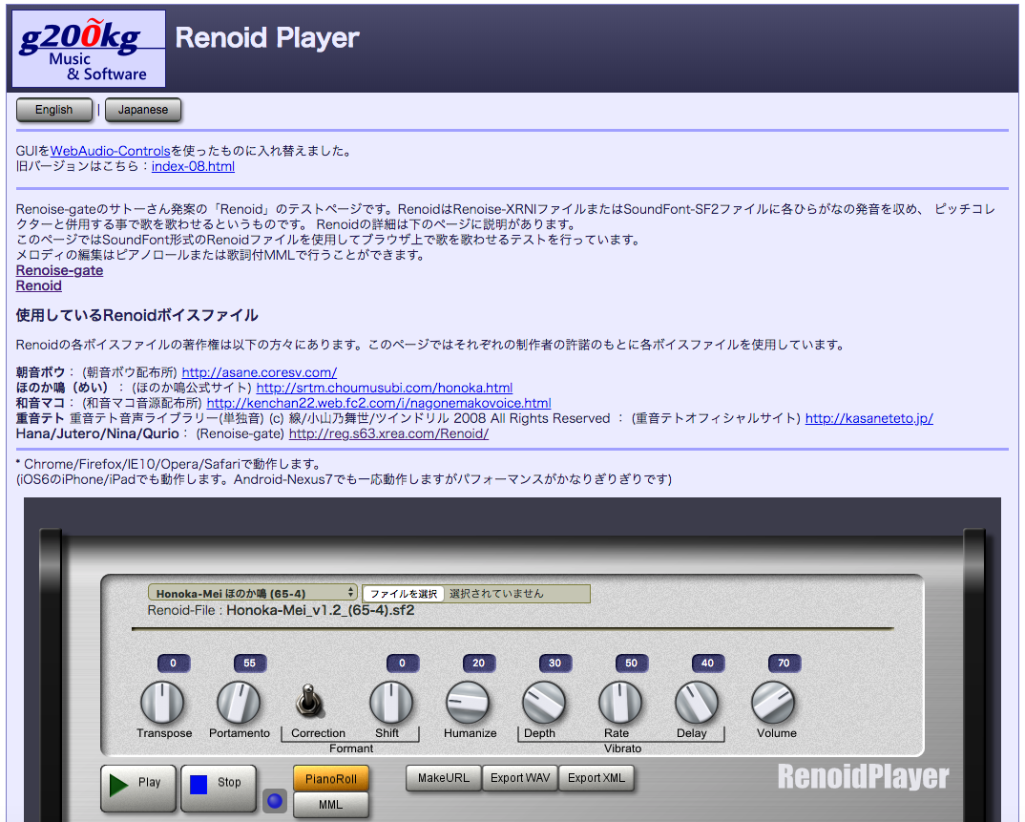Follow the Renoise-gate link
1025x822 pixels.
click(x=59, y=271)
